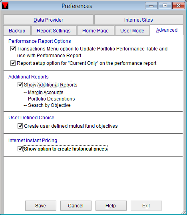Disable Create user defined mutual fund objectives
The height and width of the screenshot is (215, 187).
point(20,126)
